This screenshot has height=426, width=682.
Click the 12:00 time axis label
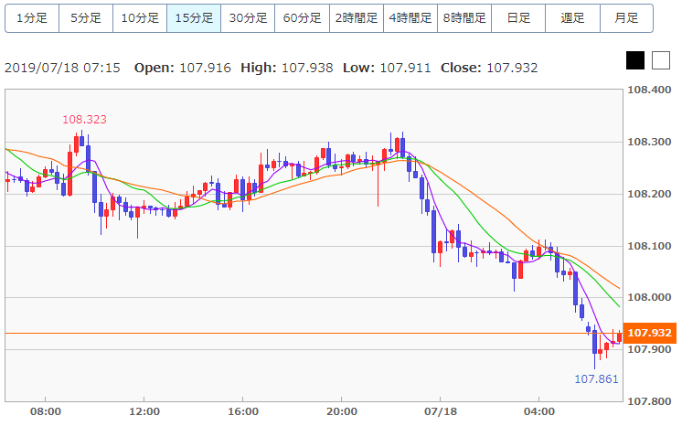pos(144,411)
